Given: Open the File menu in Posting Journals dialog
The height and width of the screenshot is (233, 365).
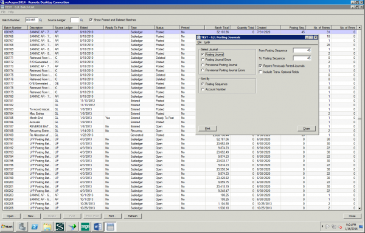Looking at the screenshot, I should 200,42.
